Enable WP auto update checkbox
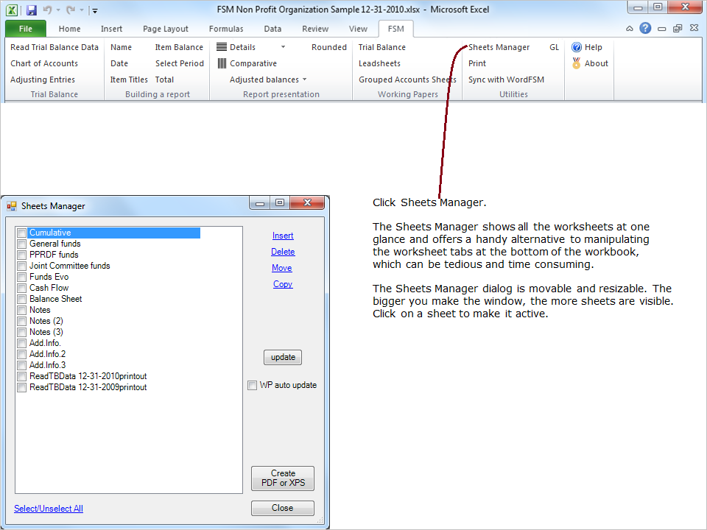 point(253,385)
